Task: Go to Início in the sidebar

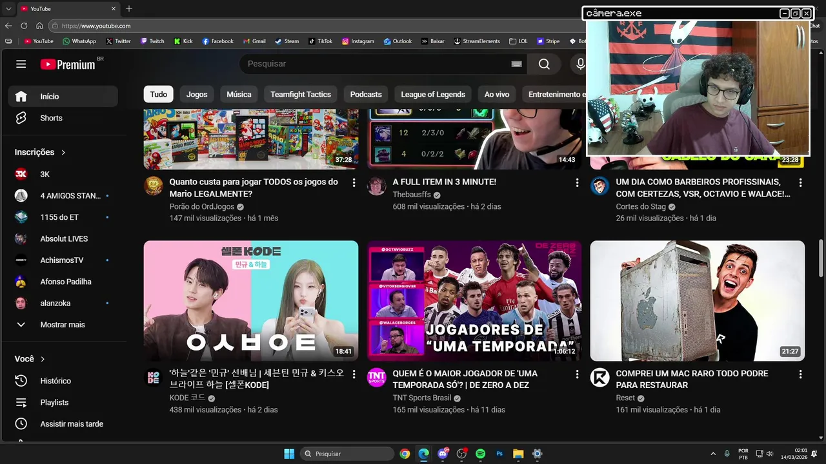Action: [63, 96]
